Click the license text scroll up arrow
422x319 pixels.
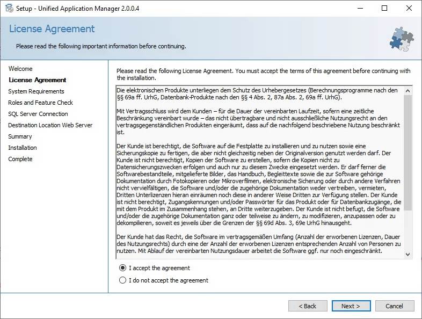(x=408, y=91)
